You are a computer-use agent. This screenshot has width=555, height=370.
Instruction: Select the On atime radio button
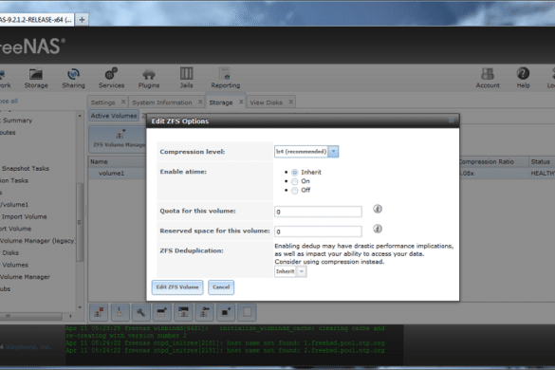tap(294, 181)
